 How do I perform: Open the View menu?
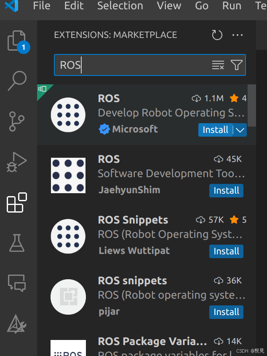pyautogui.click(x=169, y=5)
